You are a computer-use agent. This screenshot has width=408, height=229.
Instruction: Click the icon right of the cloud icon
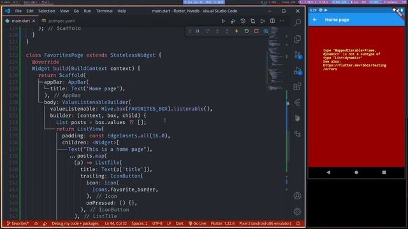point(45,223)
